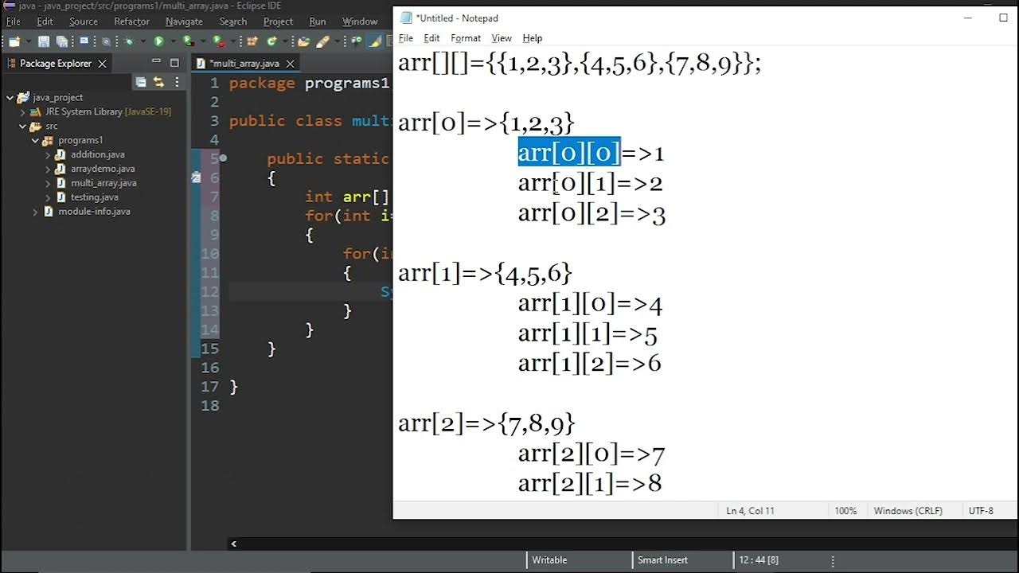Viewport: 1019px width, 573px height.
Task: Open Eclipse Project menu
Action: 279,21
